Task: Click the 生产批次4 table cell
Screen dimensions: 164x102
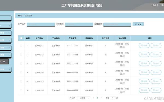Action: click(39, 72)
